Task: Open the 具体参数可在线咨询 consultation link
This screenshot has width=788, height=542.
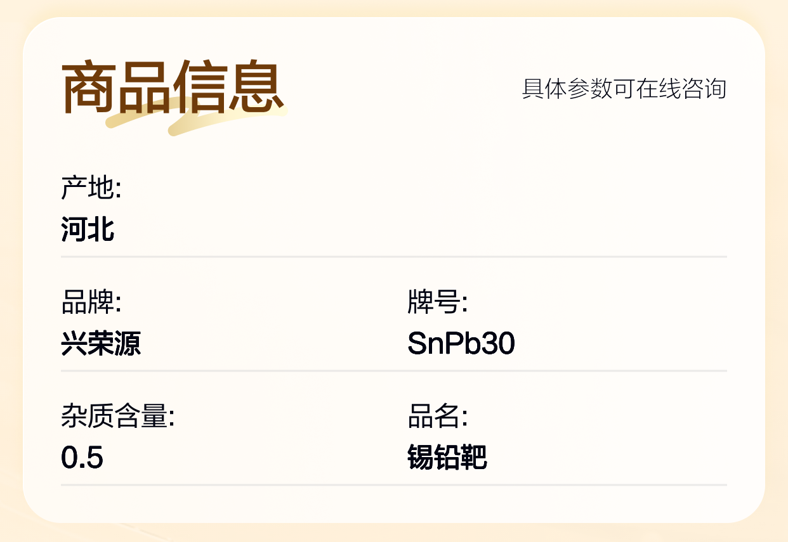Action: tap(624, 89)
